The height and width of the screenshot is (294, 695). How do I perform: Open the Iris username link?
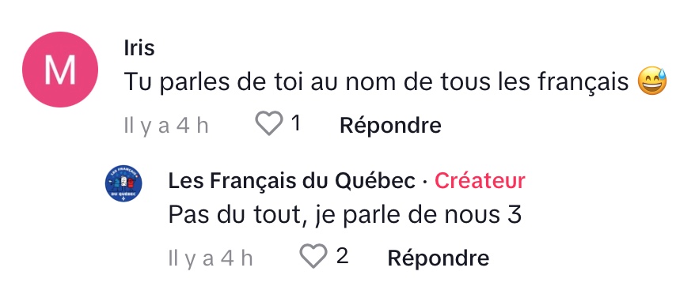pyautogui.click(x=139, y=47)
